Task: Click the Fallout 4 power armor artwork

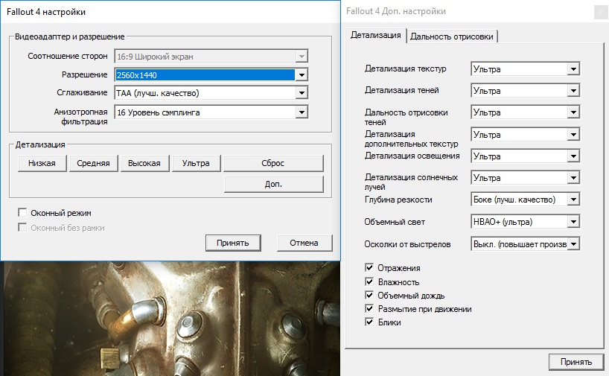Action: coord(170,319)
